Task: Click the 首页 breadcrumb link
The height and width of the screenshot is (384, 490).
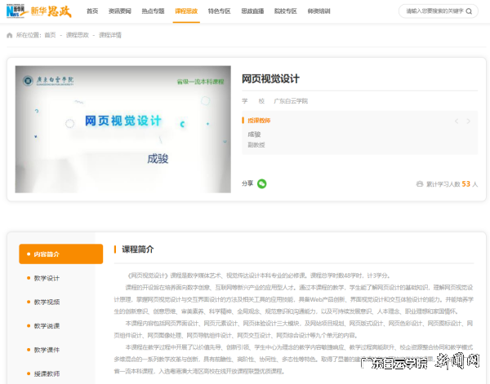Action: 51,36
